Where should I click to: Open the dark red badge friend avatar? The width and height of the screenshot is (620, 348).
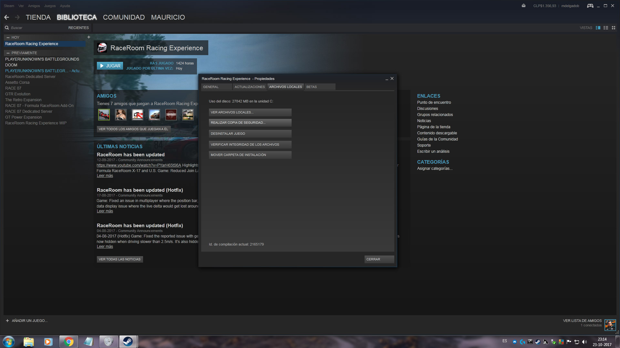tap(171, 115)
